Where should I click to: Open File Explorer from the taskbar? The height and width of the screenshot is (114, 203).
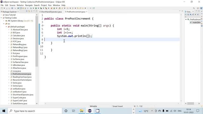pyautogui.click(x=82, y=111)
